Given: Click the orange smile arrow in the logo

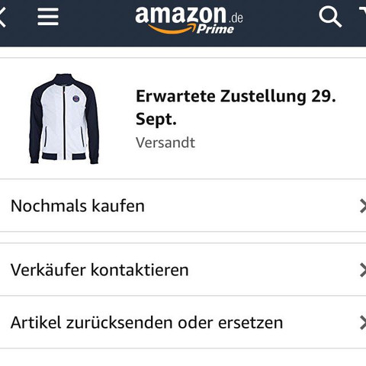Looking at the screenshot, I should 172,28.
